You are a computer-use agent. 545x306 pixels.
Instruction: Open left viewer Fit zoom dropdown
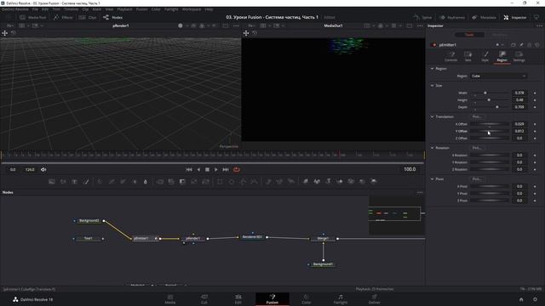10,25
